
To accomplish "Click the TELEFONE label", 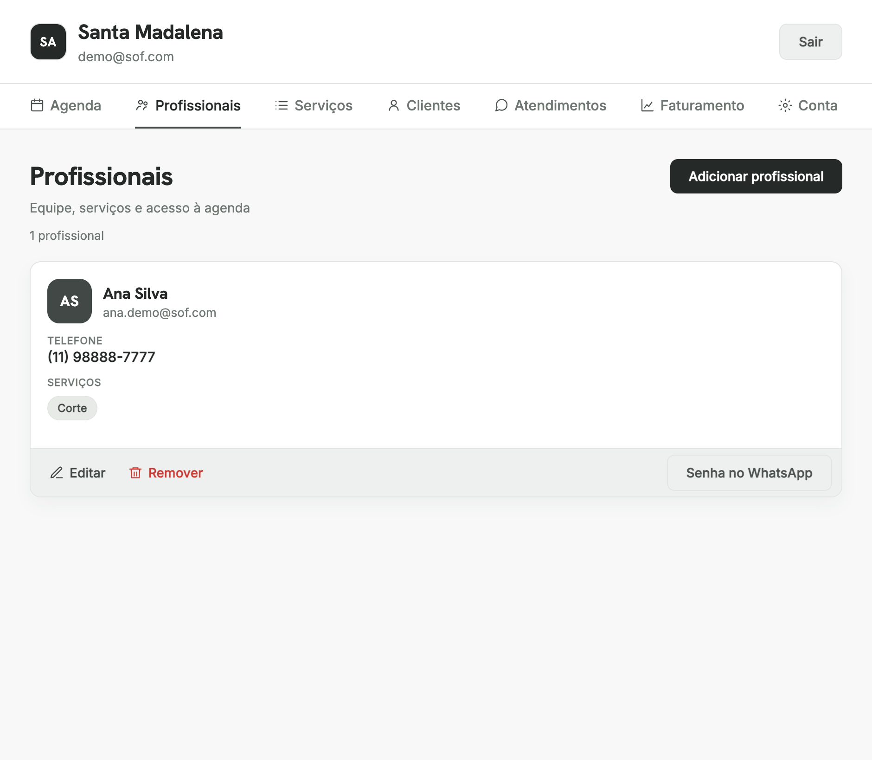I will point(75,341).
